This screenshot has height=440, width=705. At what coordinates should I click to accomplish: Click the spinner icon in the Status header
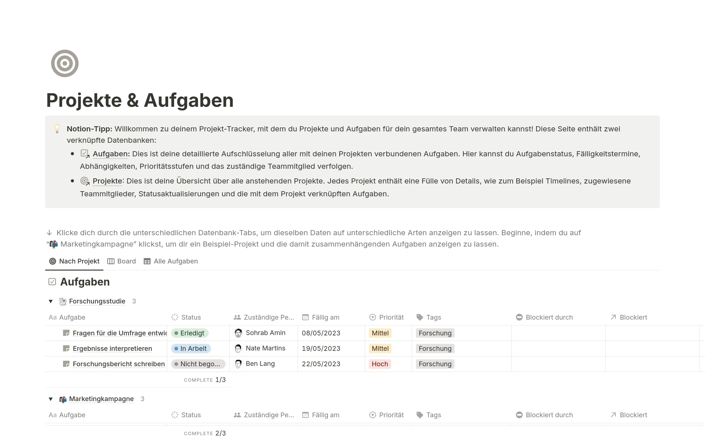(175, 317)
